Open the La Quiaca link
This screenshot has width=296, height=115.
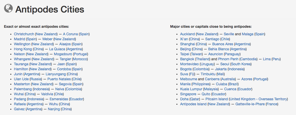pos(57,49)
